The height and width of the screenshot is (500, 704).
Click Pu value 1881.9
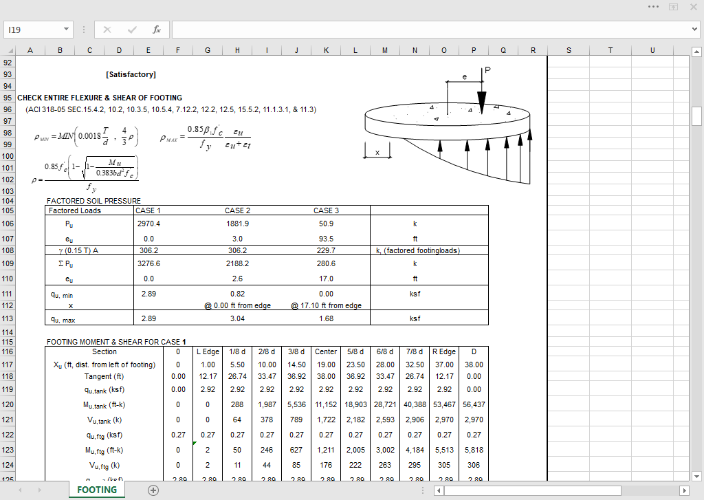(x=237, y=224)
